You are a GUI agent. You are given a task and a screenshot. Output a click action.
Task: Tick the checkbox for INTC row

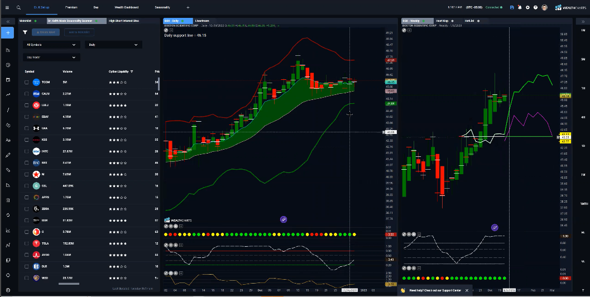point(26,151)
